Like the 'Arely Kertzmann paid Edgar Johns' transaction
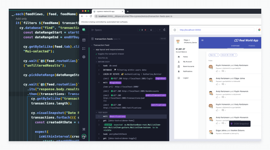270x150 pixels. pyautogui.click(x=217, y=84)
